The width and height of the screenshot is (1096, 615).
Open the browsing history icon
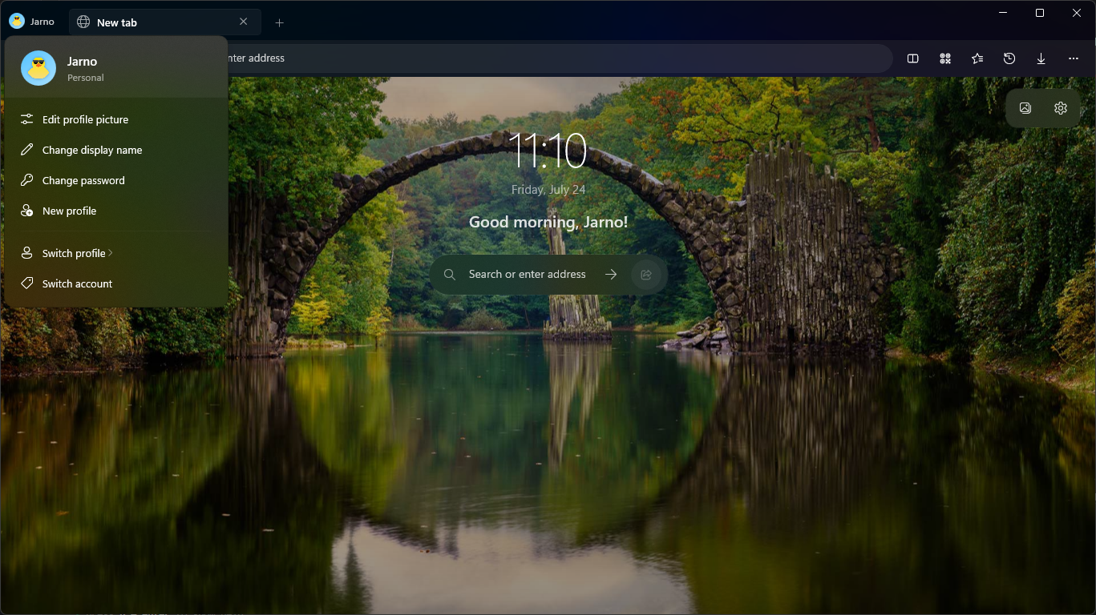[x=1009, y=58]
